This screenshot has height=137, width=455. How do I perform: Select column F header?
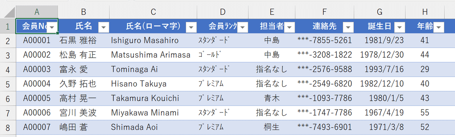[x=325, y=12]
